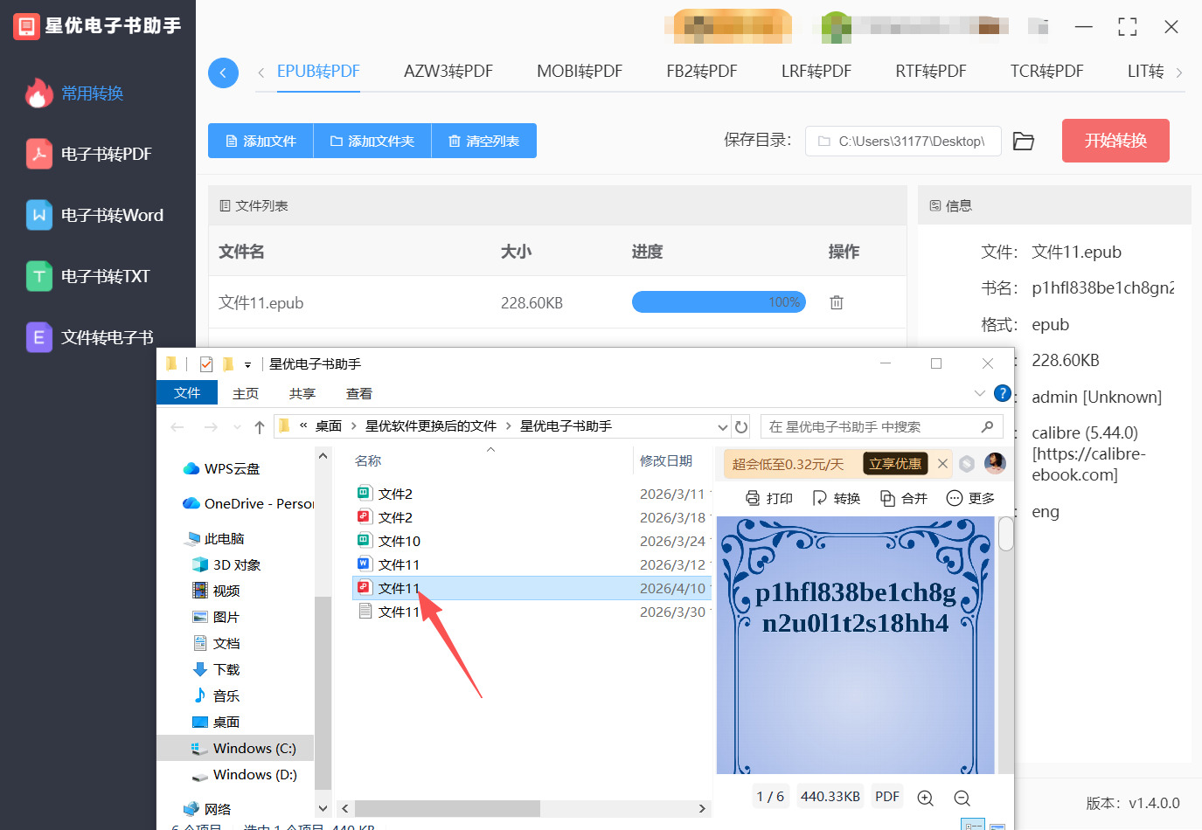Click the Explorer help question mark icon
Viewport: 1202px width, 830px height.
tap(1003, 393)
